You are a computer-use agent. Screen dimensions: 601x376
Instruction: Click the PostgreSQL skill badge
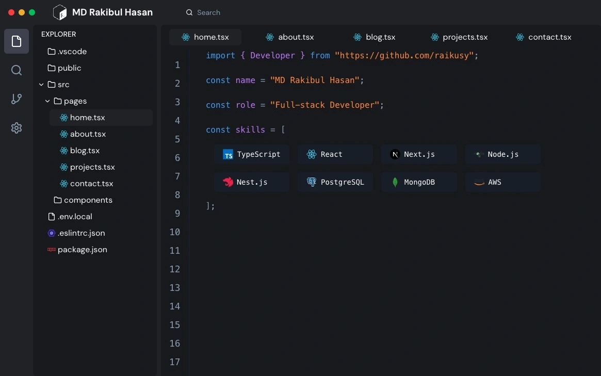pos(335,182)
